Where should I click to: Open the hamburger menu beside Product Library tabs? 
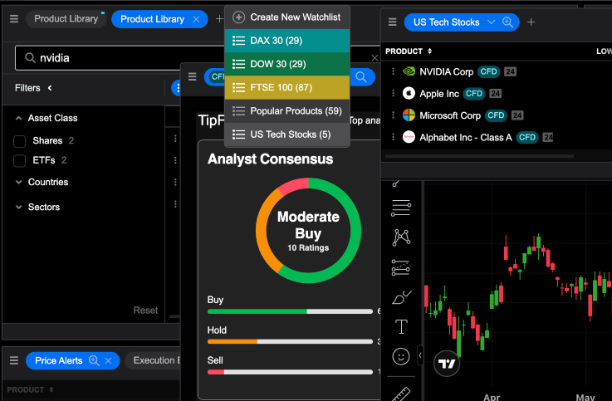(14, 19)
